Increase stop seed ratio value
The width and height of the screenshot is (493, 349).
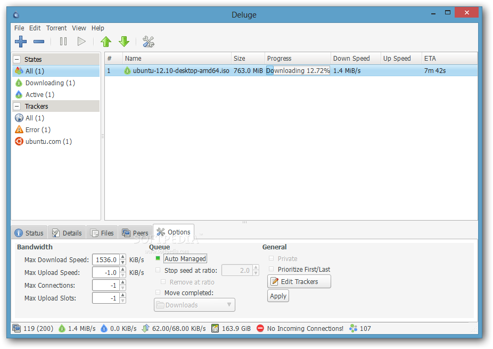pos(256,267)
